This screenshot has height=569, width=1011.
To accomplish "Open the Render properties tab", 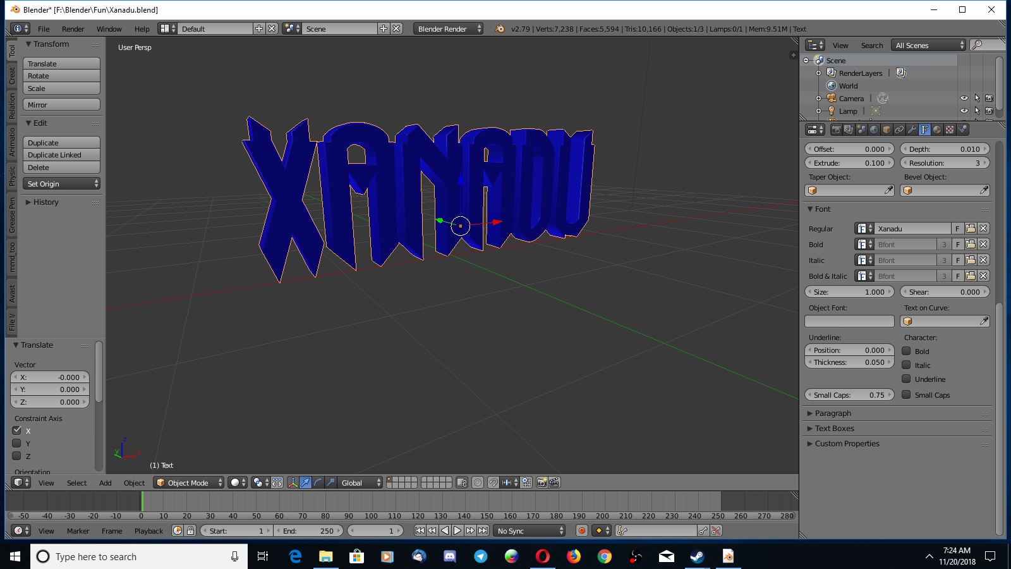I will 837,130.
